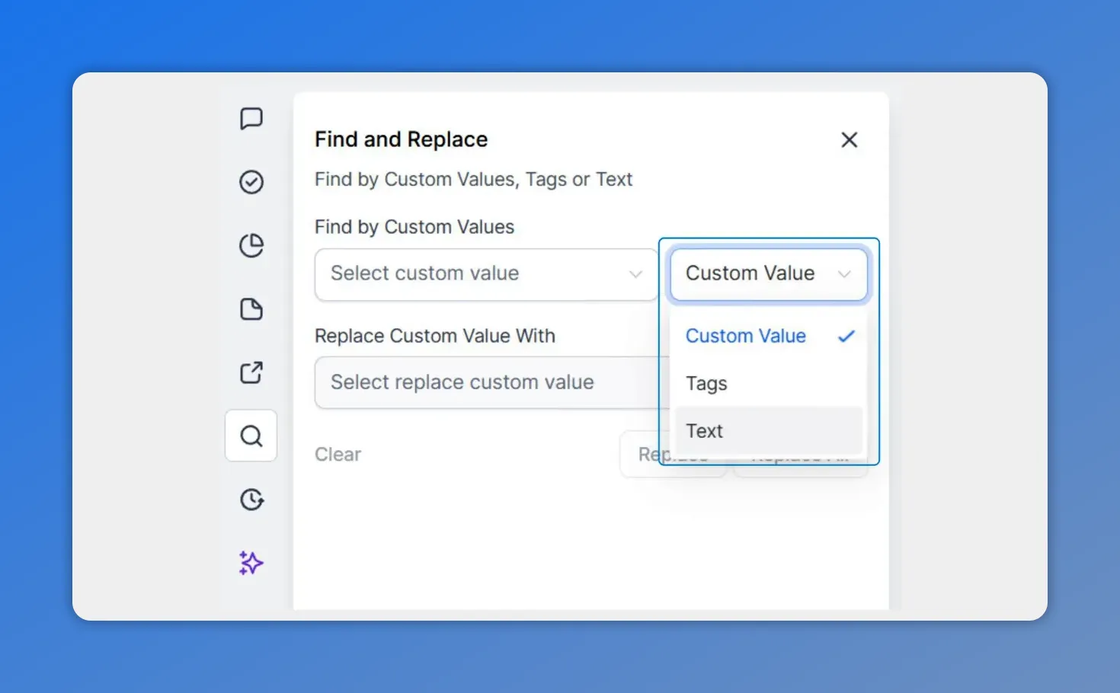
Task: Select the checkmark tasks icon in sidebar
Action: (251, 182)
